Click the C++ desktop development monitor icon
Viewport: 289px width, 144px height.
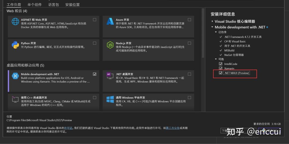coord(15,99)
